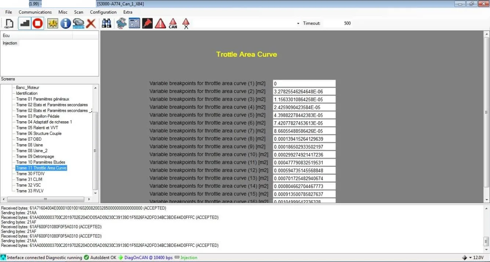Select Trame 32 VSC
The width and height of the screenshot is (490, 262).
29,185
